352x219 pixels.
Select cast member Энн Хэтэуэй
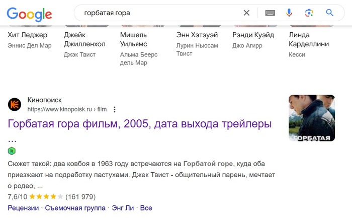pyautogui.click(x=197, y=35)
